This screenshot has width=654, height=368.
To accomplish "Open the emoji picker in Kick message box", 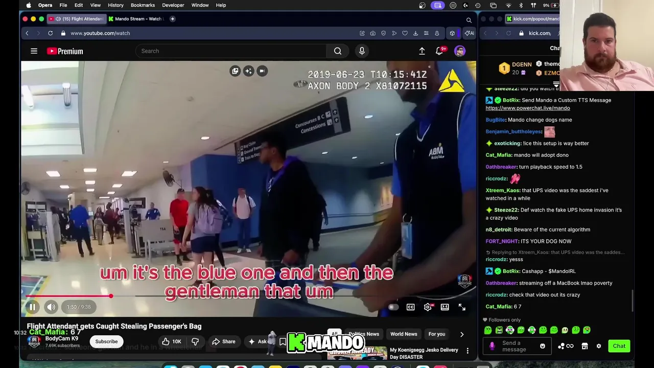I will [x=543, y=346].
